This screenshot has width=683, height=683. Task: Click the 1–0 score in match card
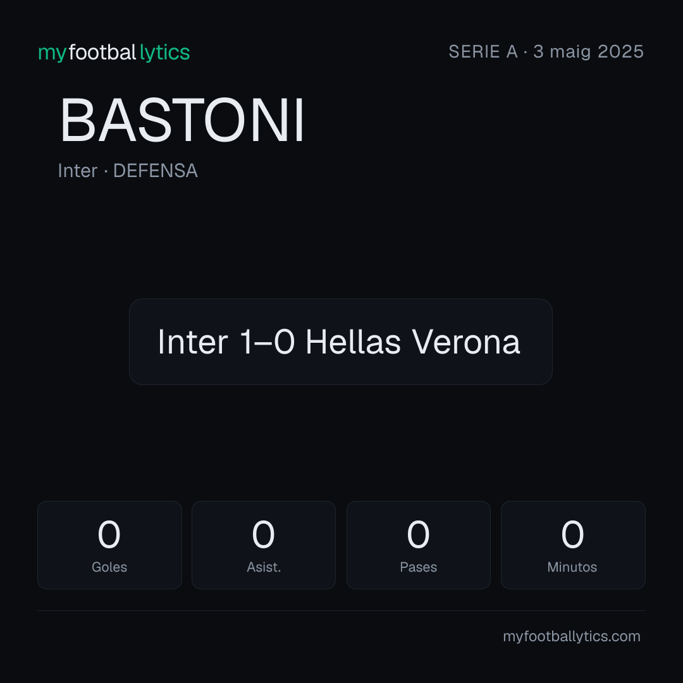point(267,342)
